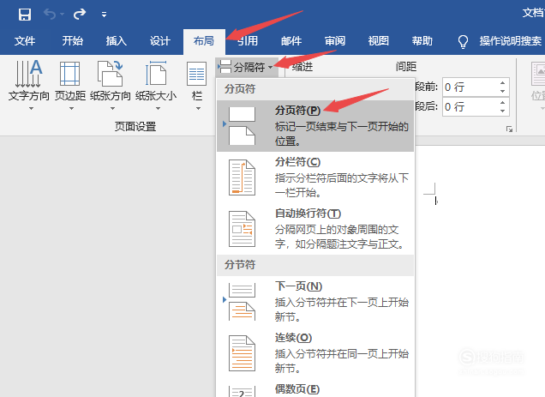Screen dimensions: 545x397
Task: Toggle the 分隔符 breaks dropdown button
Action: coord(247,67)
